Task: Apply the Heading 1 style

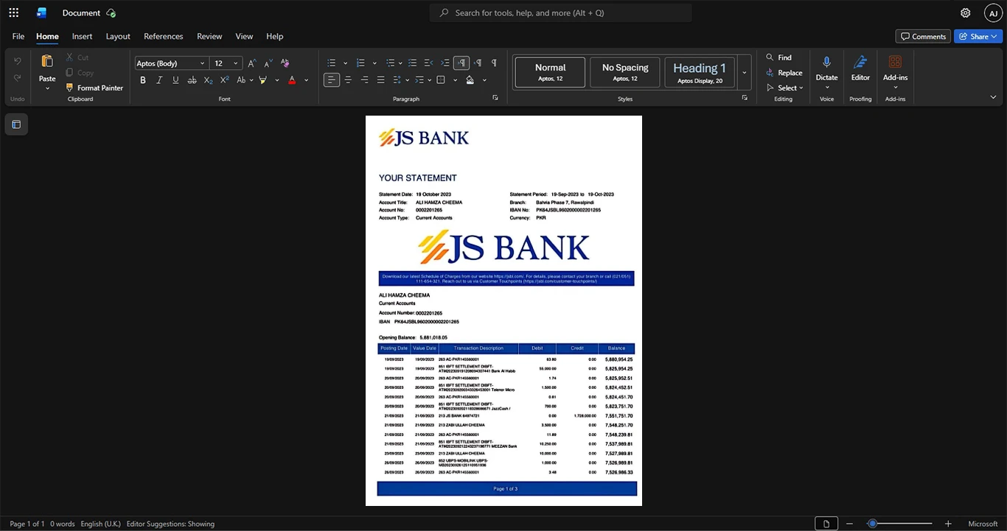Action: point(700,72)
